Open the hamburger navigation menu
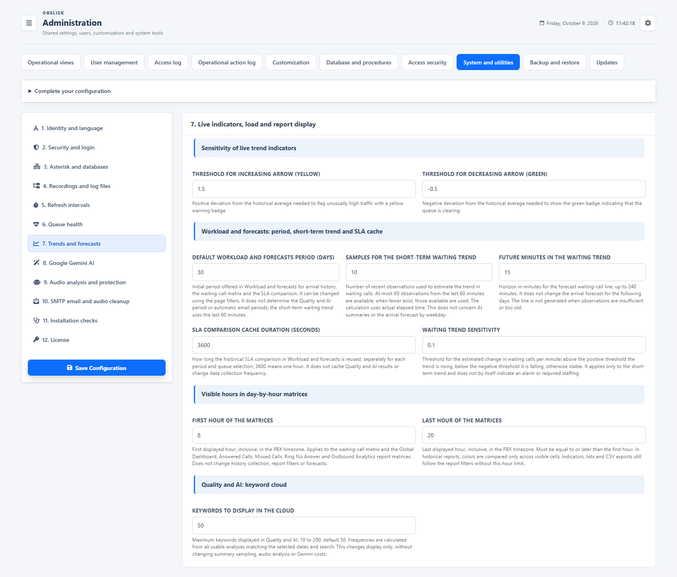The height and width of the screenshot is (577, 677). pyautogui.click(x=29, y=23)
